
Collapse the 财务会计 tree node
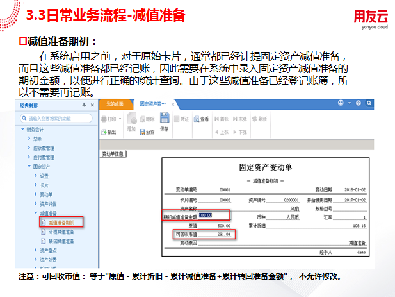[22, 129]
